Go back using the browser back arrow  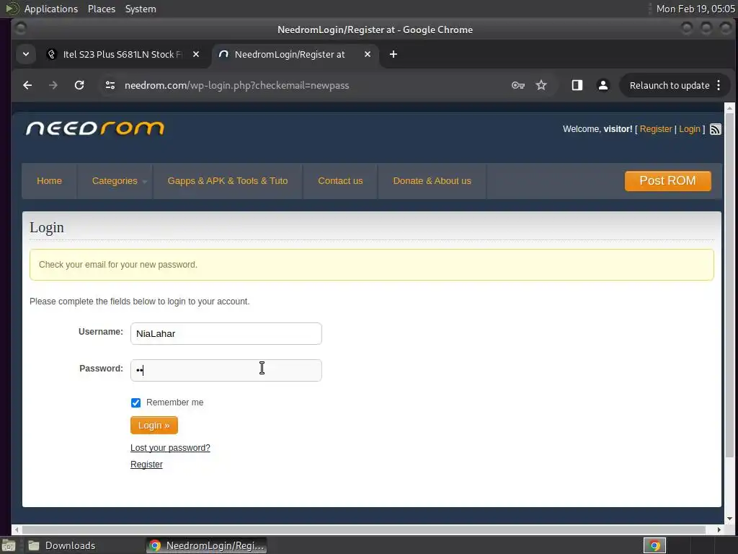pos(27,85)
